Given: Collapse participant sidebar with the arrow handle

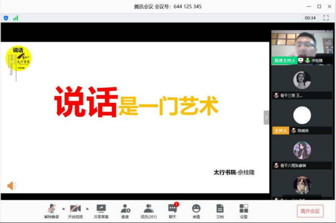Looking at the screenshot, I should 266,117.
